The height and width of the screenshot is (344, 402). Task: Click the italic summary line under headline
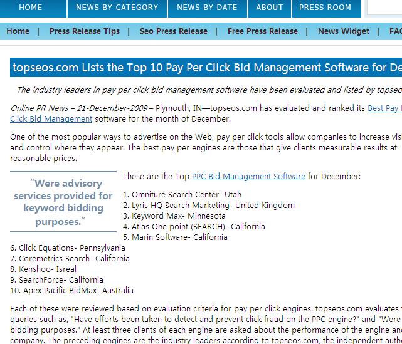209,90
